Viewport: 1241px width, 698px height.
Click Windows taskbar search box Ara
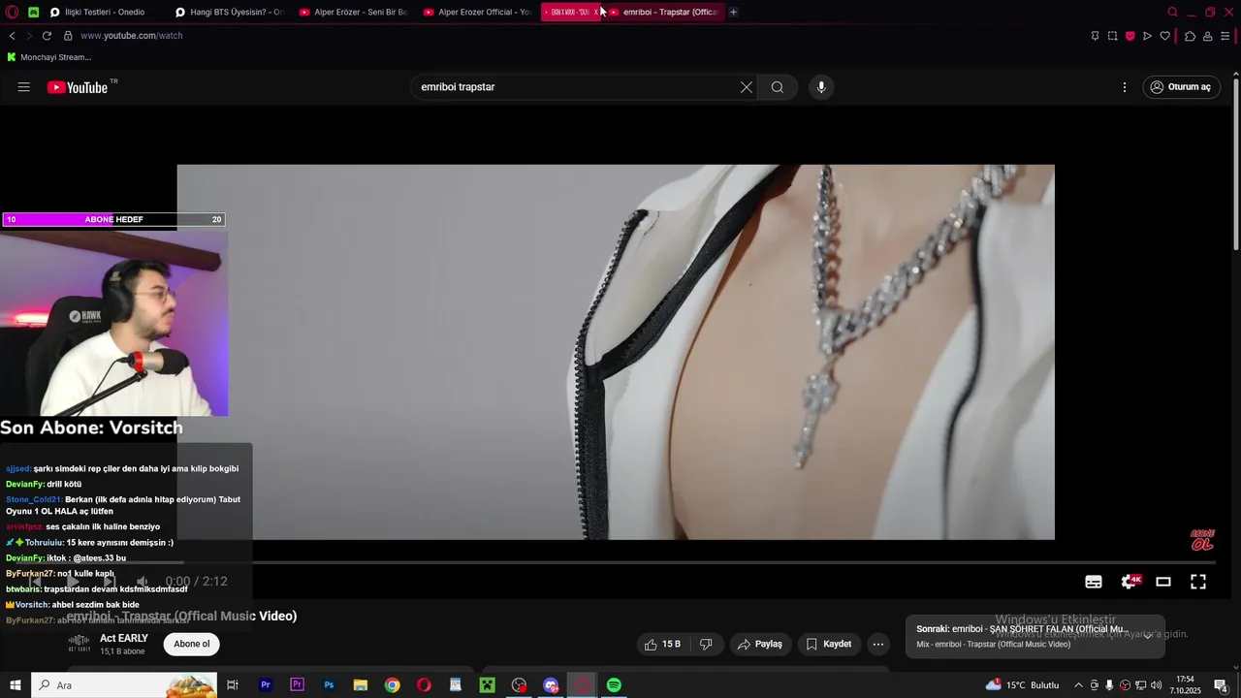tap(124, 685)
